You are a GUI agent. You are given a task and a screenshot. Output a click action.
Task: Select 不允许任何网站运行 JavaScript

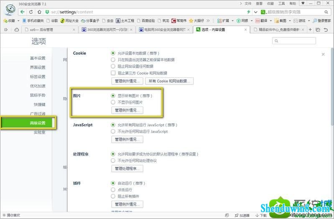point(113,132)
